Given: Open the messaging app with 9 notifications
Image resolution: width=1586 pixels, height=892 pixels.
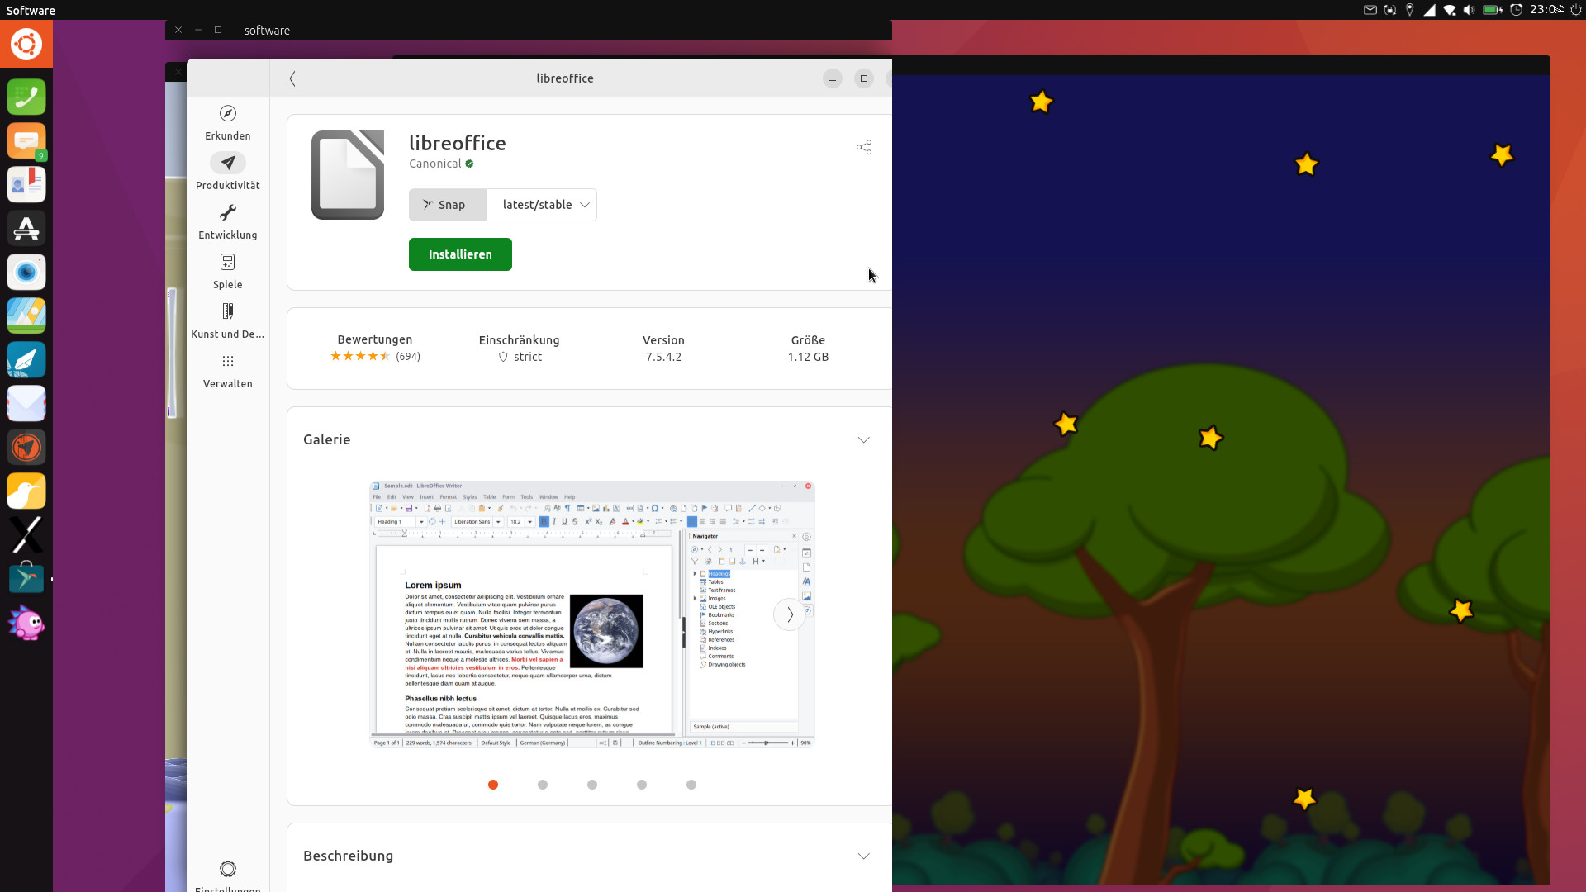Looking at the screenshot, I should (26, 141).
